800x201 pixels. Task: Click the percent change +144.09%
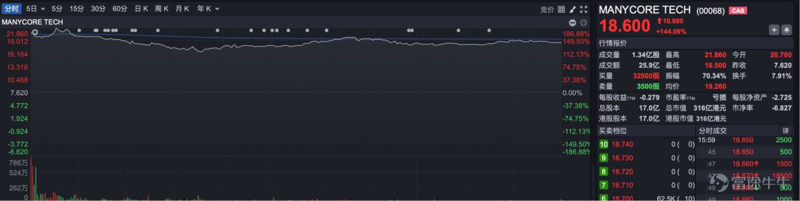[671, 31]
